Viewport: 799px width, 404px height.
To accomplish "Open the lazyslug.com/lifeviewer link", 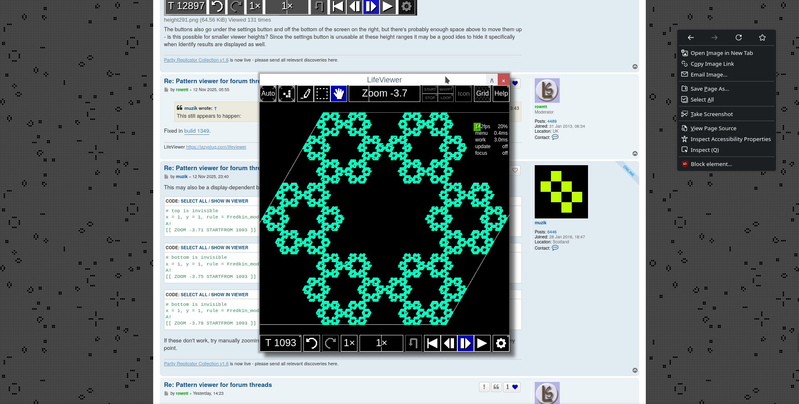I will point(216,147).
